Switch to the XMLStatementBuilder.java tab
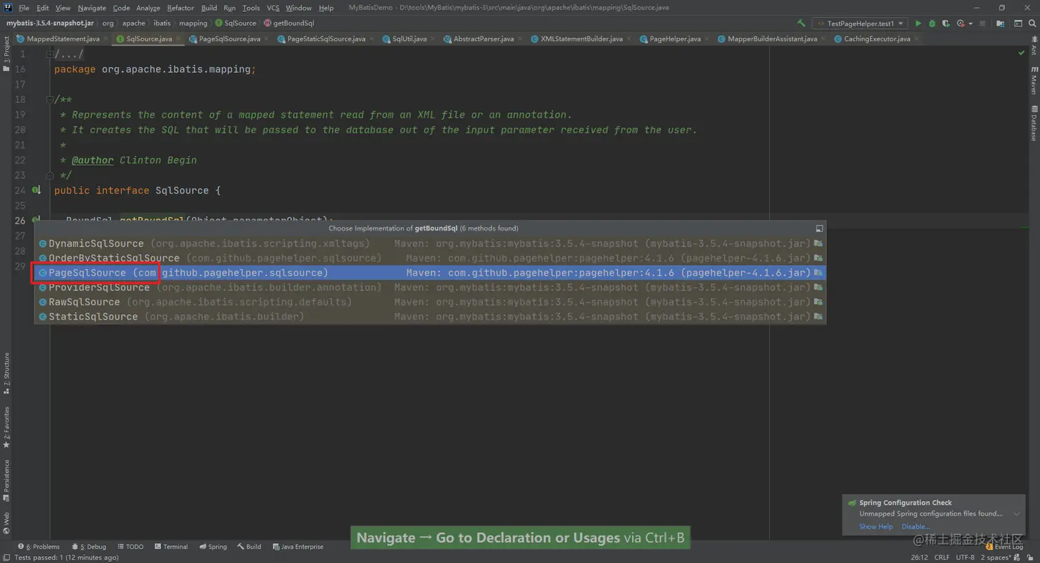Image resolution: width=1040 pixels, height=563 pixels. click(x=581, y=38)
